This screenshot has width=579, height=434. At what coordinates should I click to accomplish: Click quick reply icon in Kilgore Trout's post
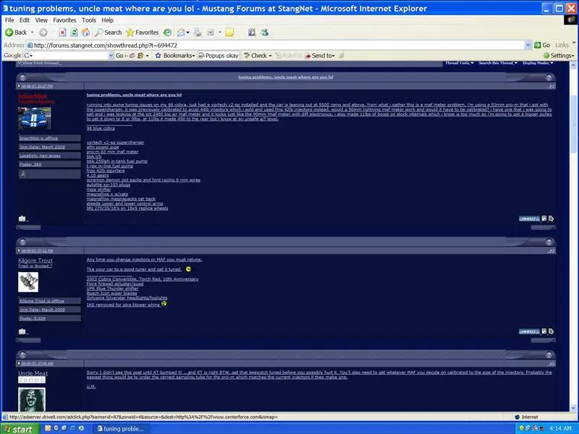pos(551,331)
